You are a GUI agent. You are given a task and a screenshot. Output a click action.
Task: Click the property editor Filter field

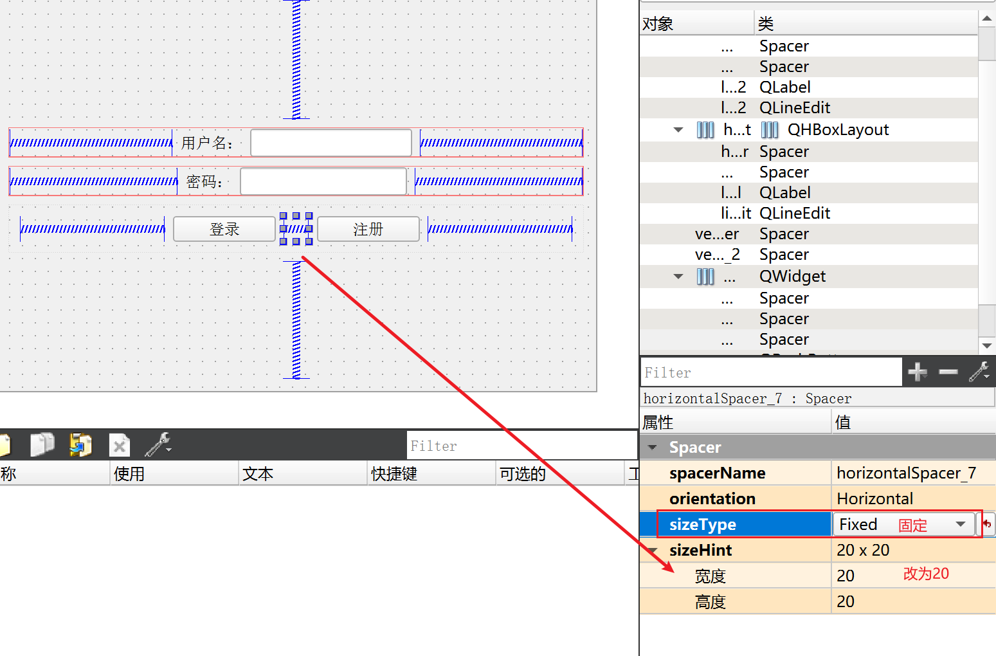(772, 372)
